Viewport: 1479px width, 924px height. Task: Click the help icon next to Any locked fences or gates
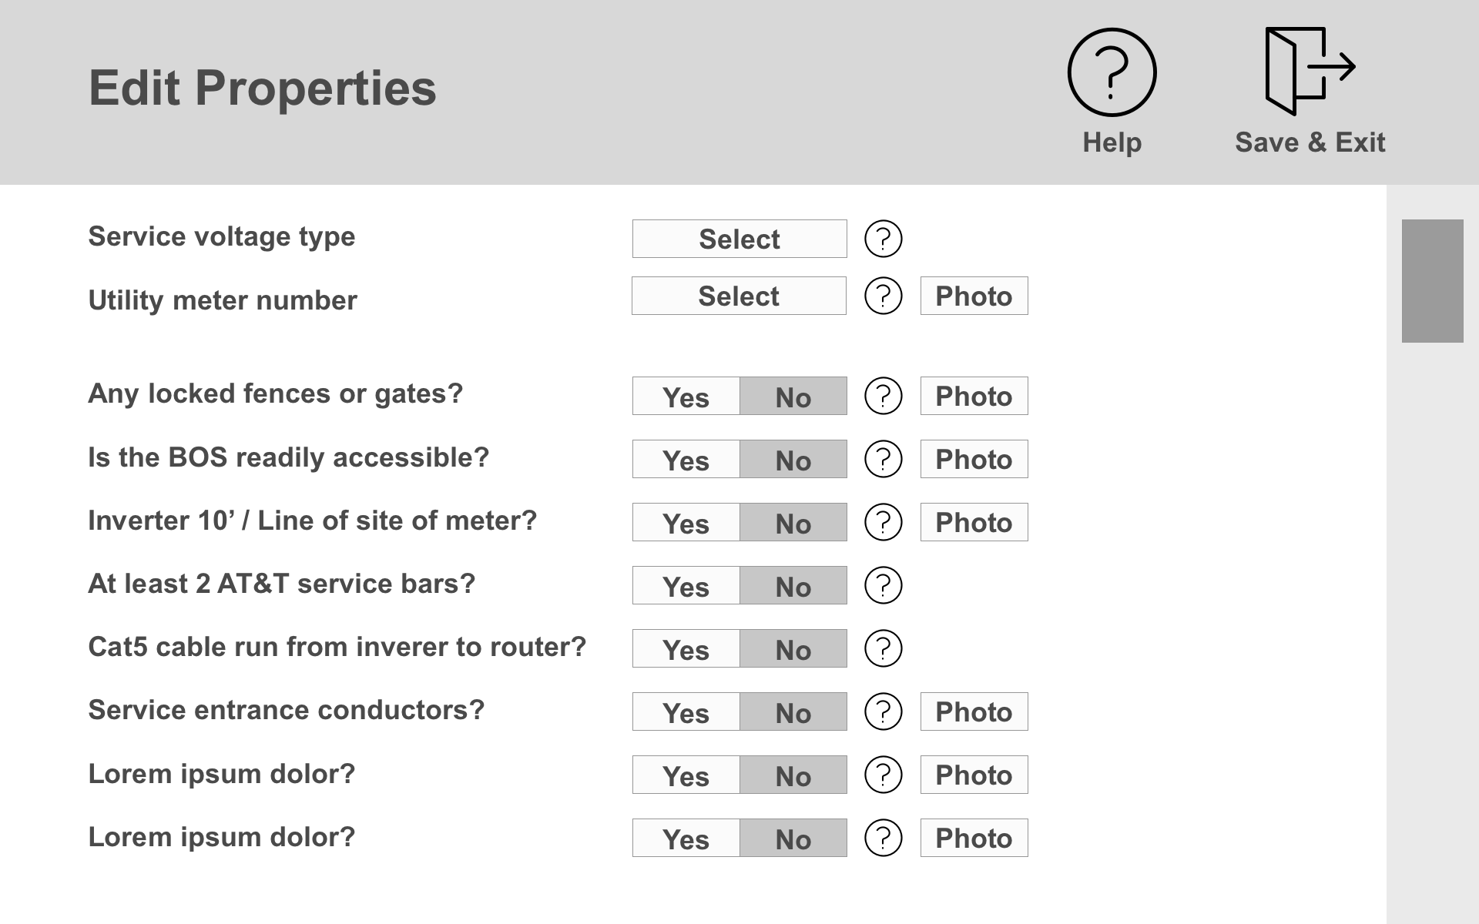pos(882,395)
